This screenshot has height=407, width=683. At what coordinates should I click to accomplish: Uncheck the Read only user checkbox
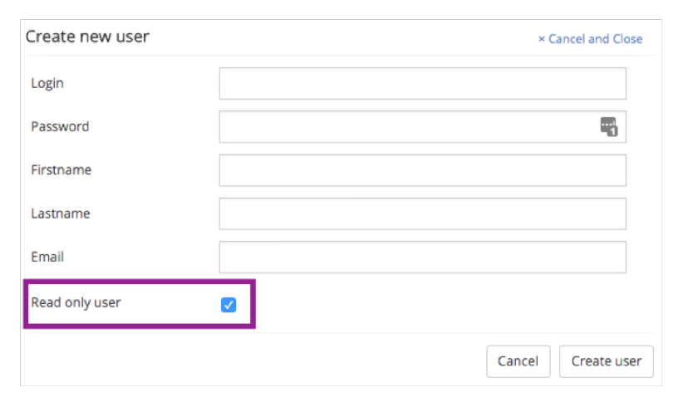(x=228, y=305)
